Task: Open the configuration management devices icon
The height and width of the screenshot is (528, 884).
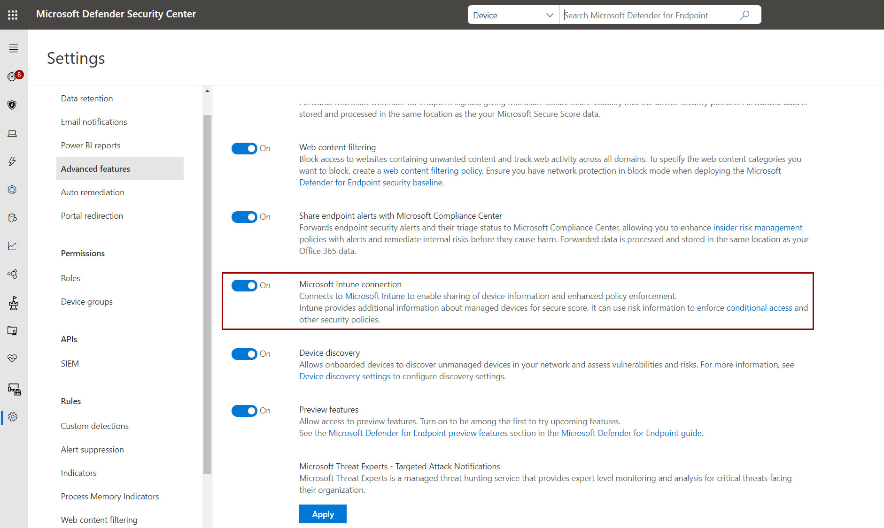Action: [14, 389]
